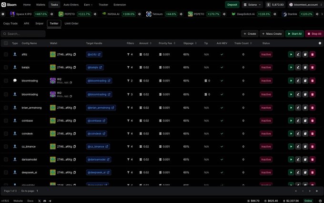The image size is (324, 203).
Task: Toggle the select-all header checkbox
Action: coord(6,43)
